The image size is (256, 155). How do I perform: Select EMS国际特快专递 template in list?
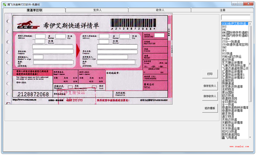(x=235, y=33)
